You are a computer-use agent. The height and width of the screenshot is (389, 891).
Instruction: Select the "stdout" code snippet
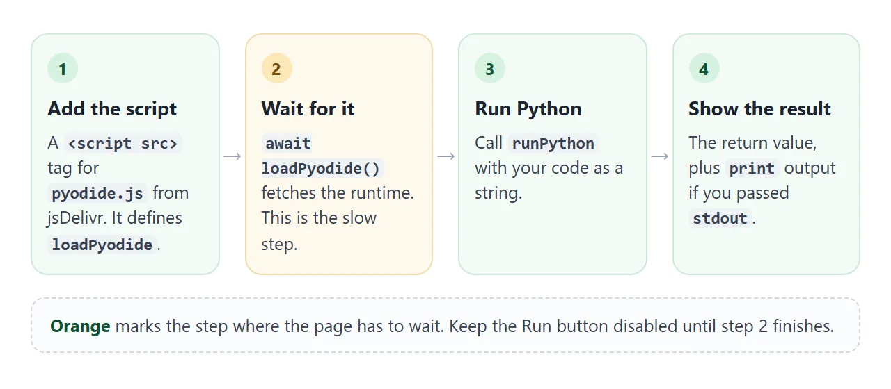tap(720, 219)
